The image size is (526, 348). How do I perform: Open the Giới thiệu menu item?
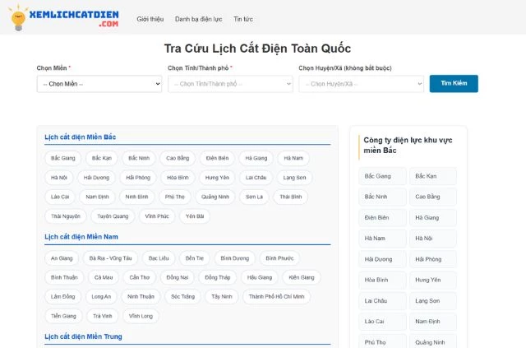click(150, 18)
